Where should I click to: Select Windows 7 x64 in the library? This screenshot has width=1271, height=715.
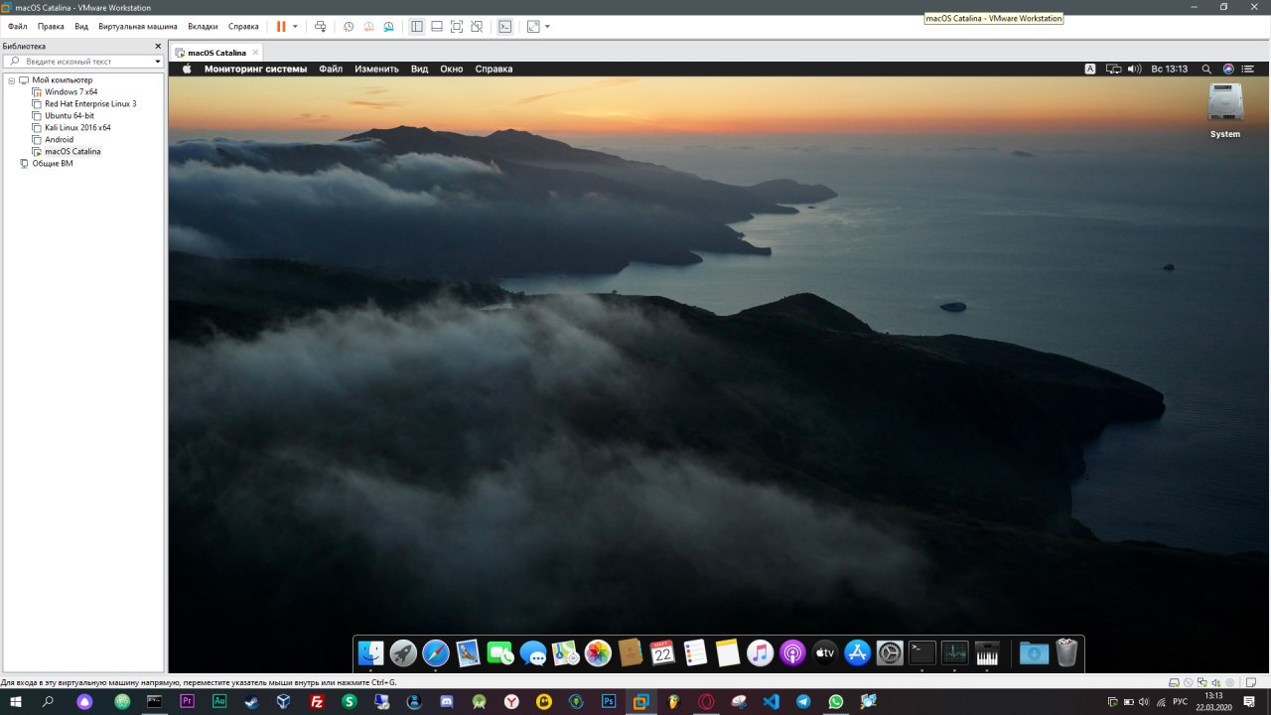click(x=71, y=91)
